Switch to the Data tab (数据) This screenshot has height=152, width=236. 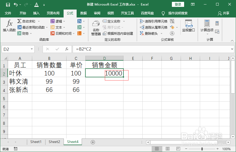[x=83, y=13]
